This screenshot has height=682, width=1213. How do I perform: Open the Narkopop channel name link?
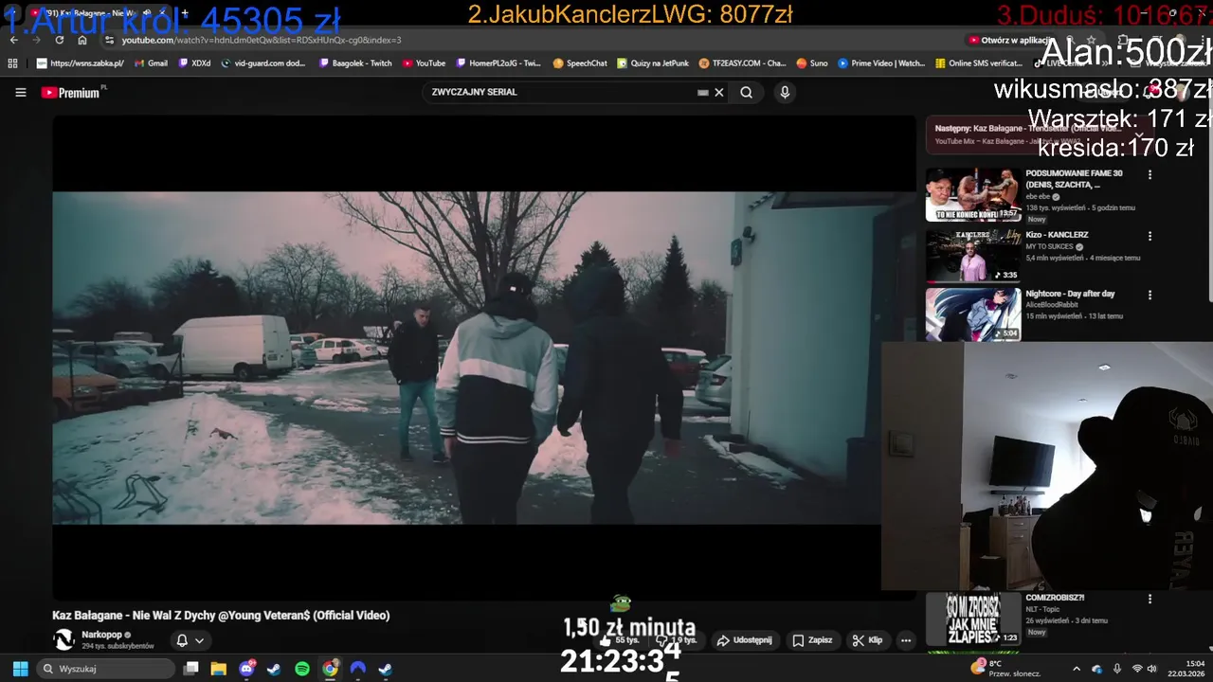(100, 635)
